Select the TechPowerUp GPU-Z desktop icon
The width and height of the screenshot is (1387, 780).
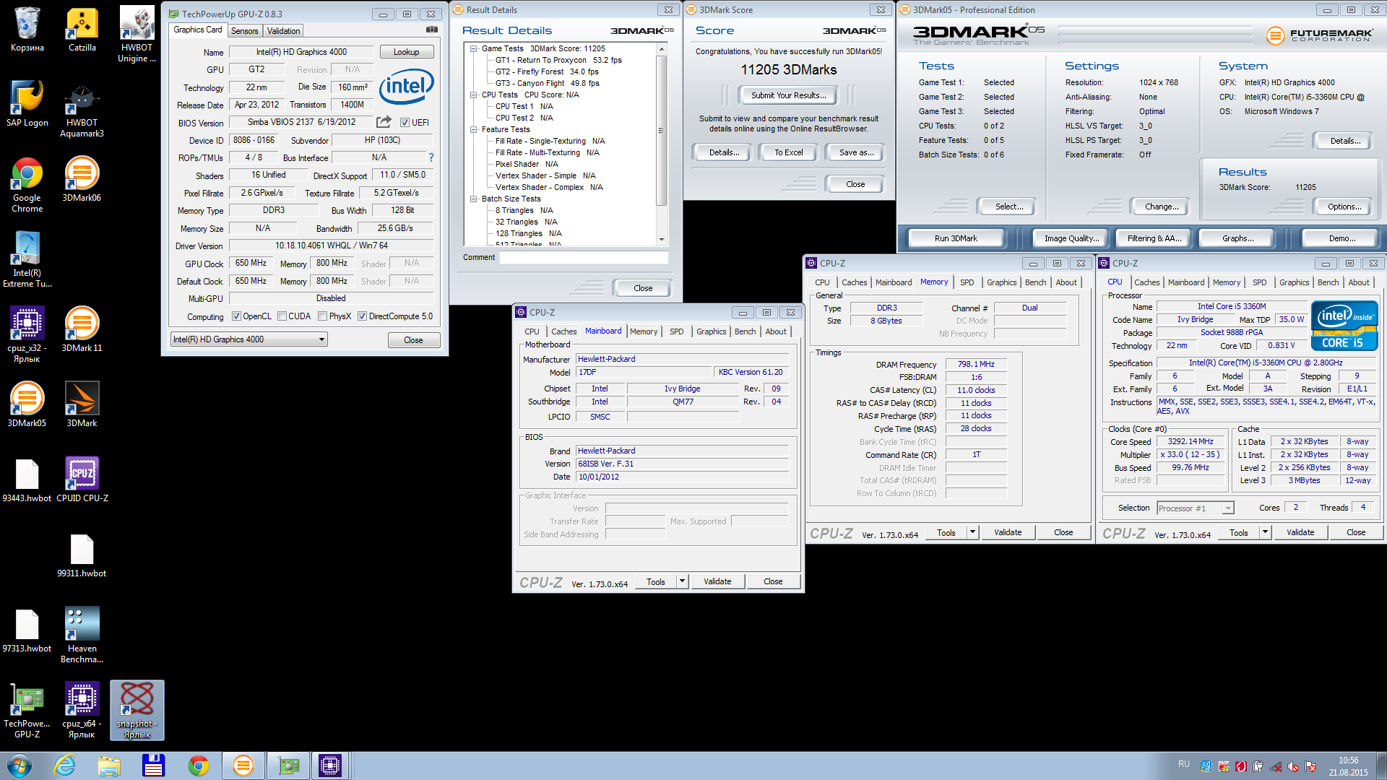27,711
